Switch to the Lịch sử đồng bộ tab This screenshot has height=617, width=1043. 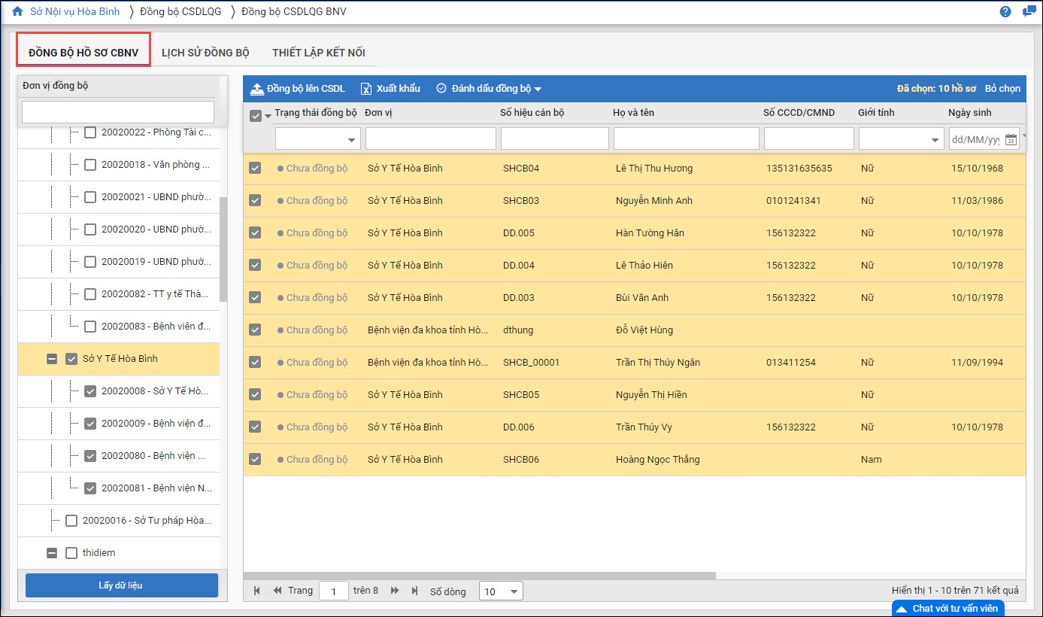point(205,53)
